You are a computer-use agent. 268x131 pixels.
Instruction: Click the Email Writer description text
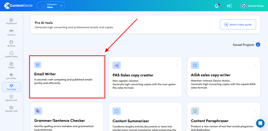(63, 81)
